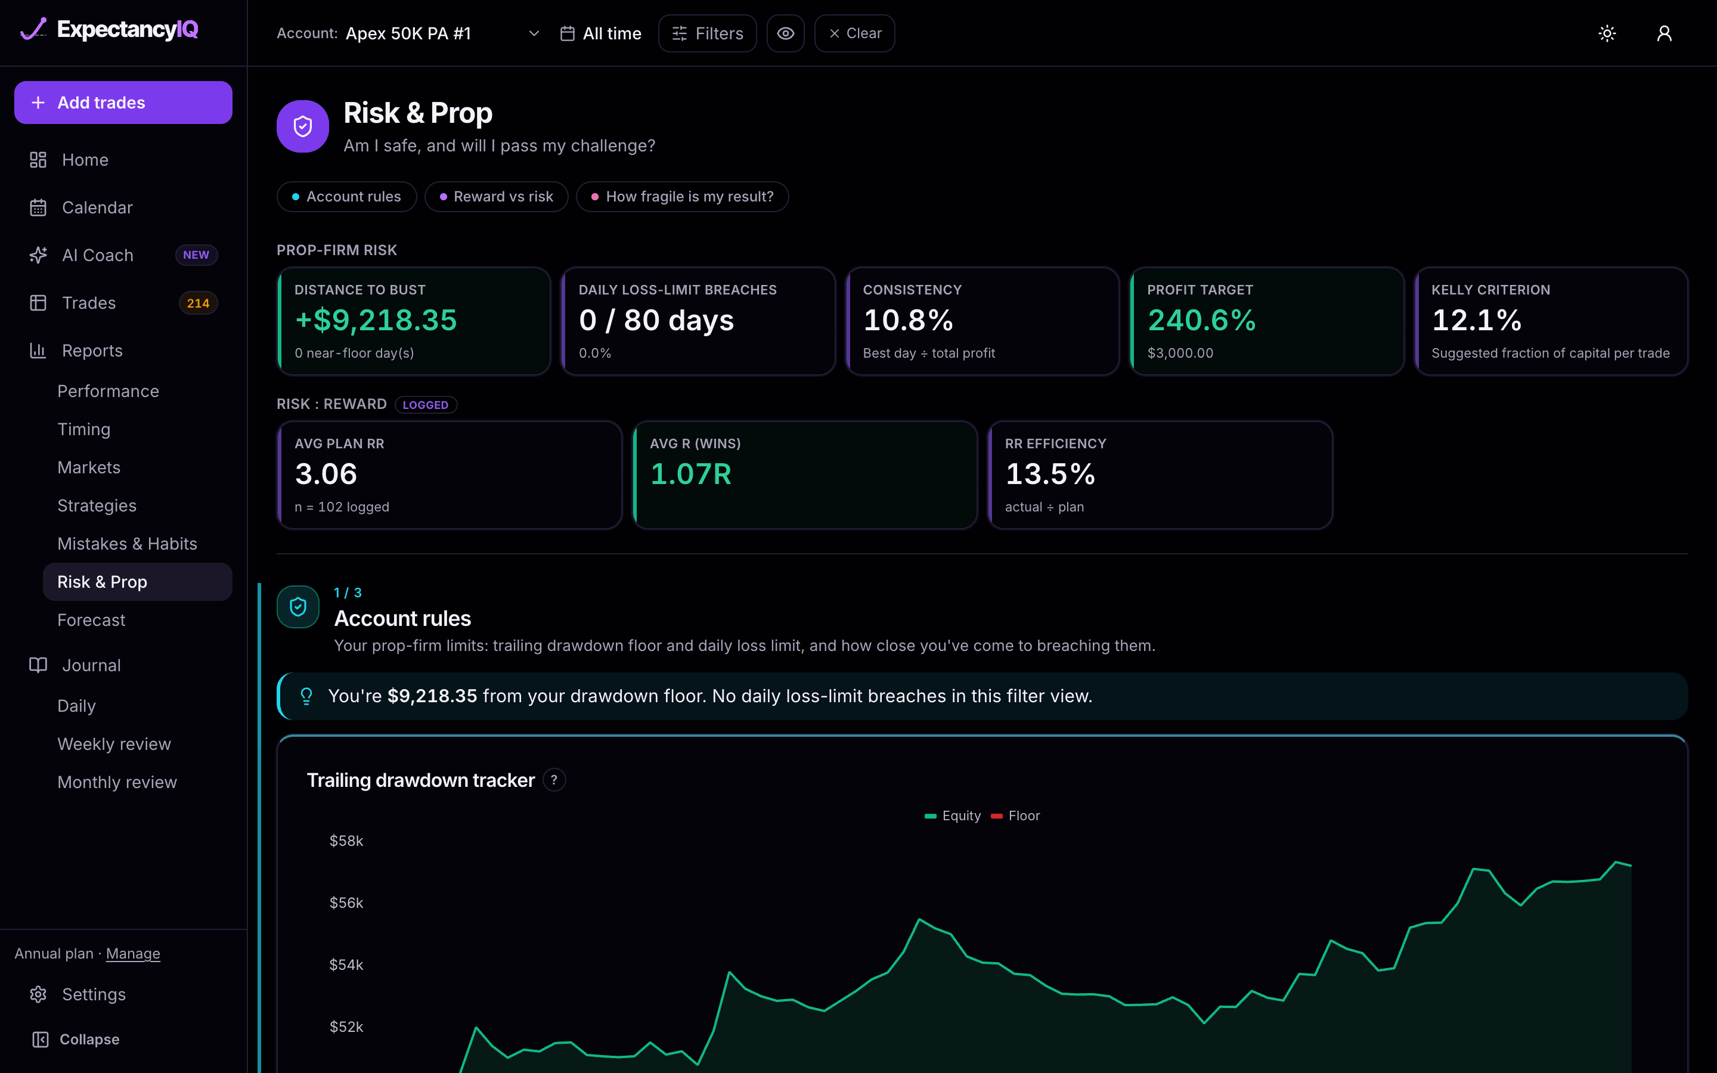
Task: Open the user profile icon
Action: [x=1664, y=33]
